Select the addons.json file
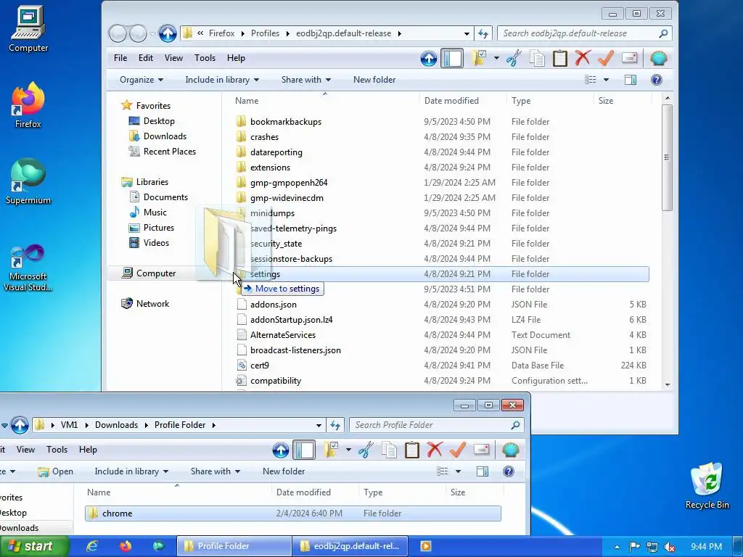The height and width of the screenshot is (557, 743). click(274, 305)
